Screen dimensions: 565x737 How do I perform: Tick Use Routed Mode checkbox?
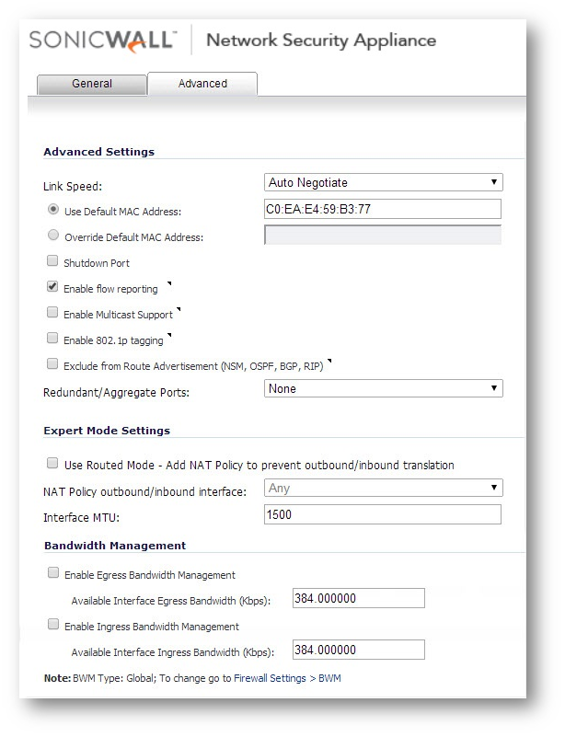53,464
